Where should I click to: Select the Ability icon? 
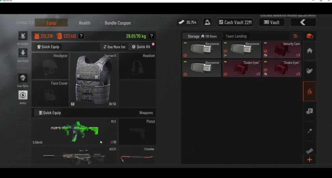pos(23,95)
